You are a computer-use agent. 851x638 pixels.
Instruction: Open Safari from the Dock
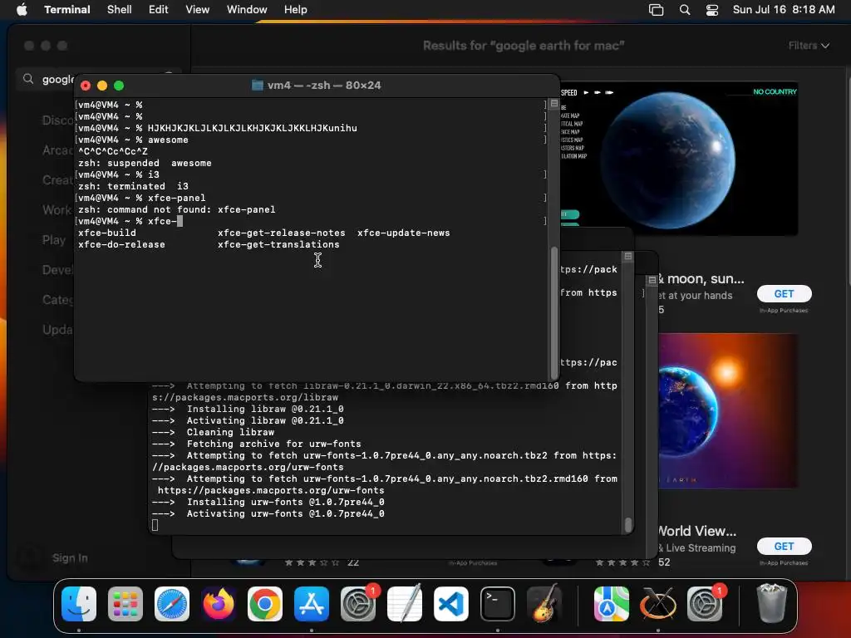click(172, 604)
